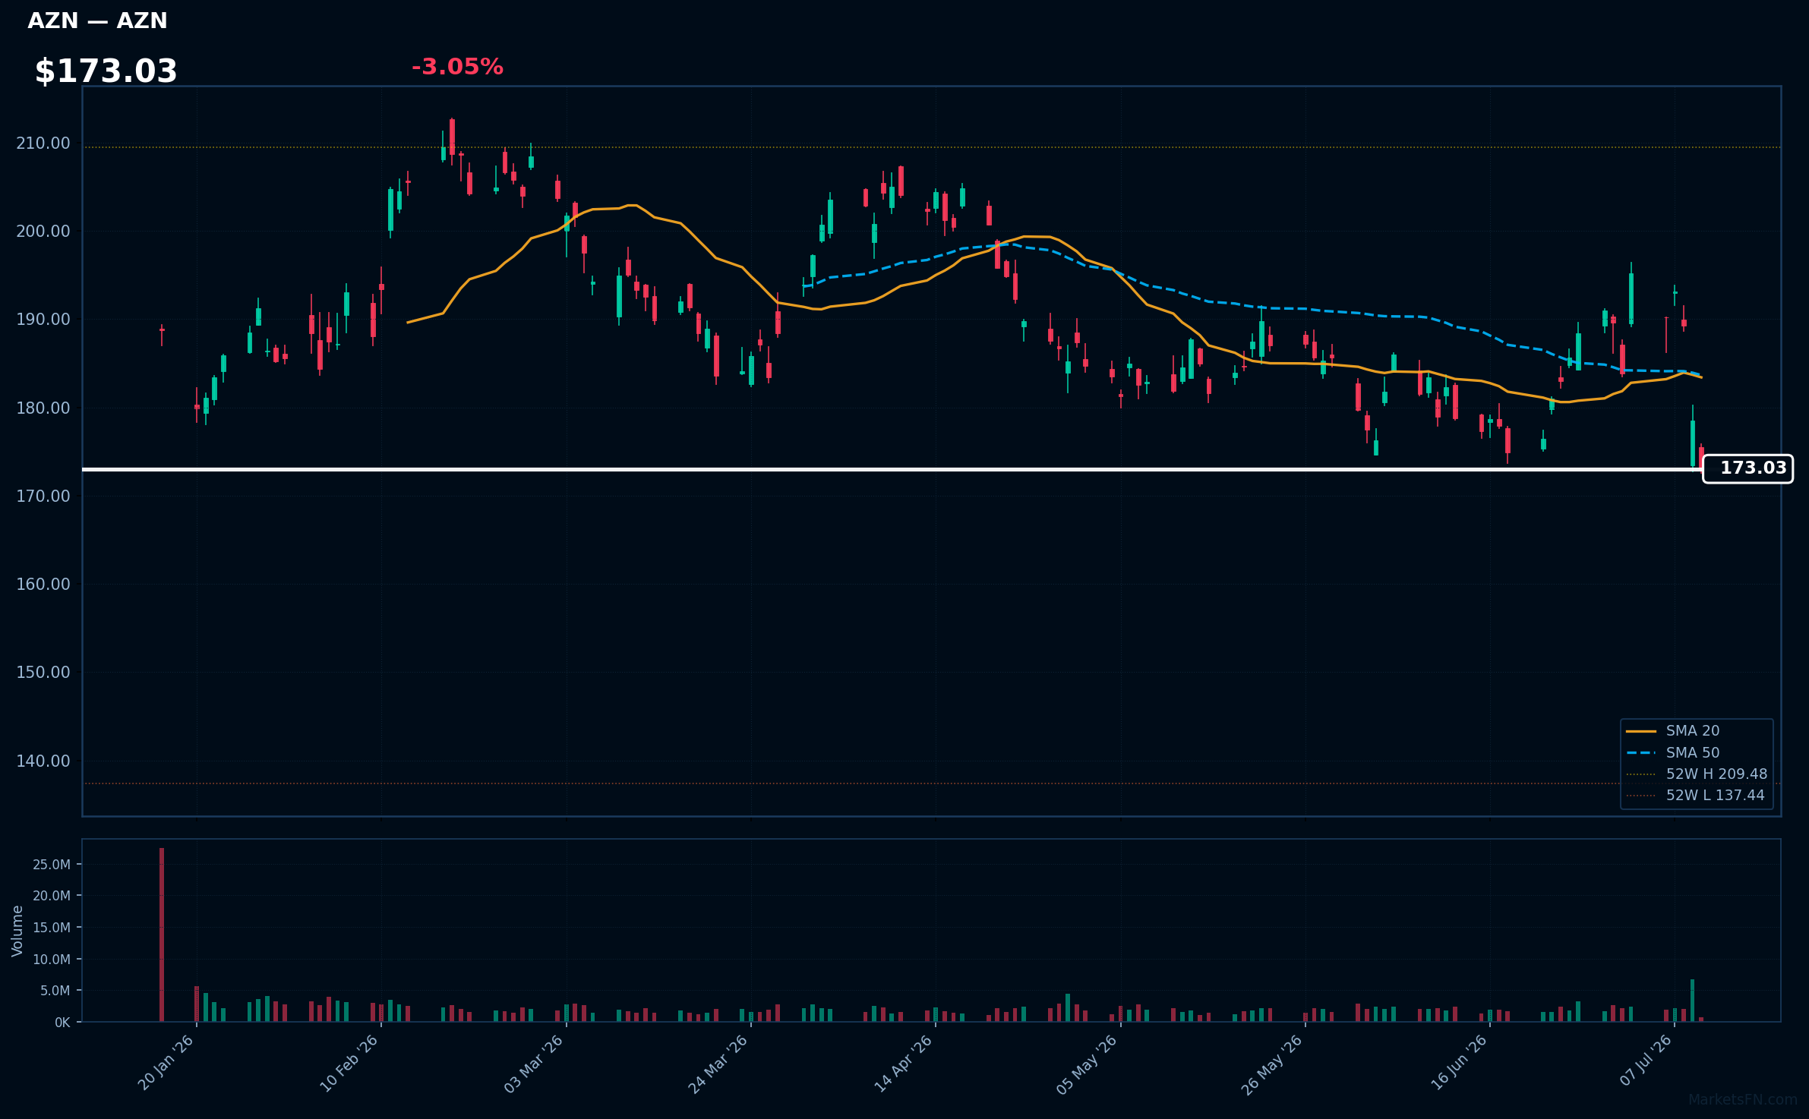Screen dimensions: 1809x1119
Task: Click the -3.05% change percentage
Action: pyautogui.click(x=457, y=67)
